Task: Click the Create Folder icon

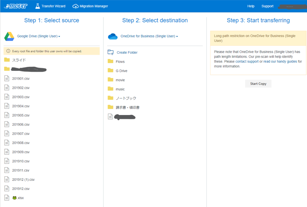Action: (x=111, y=52)
